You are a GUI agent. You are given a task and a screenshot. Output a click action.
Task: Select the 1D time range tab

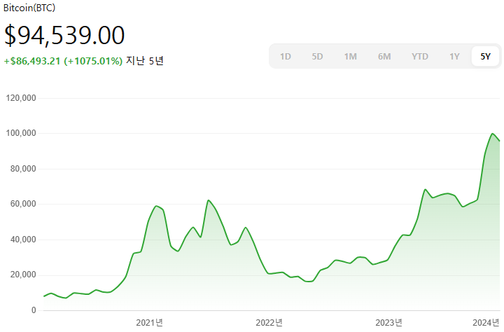(x=286, y=57)
